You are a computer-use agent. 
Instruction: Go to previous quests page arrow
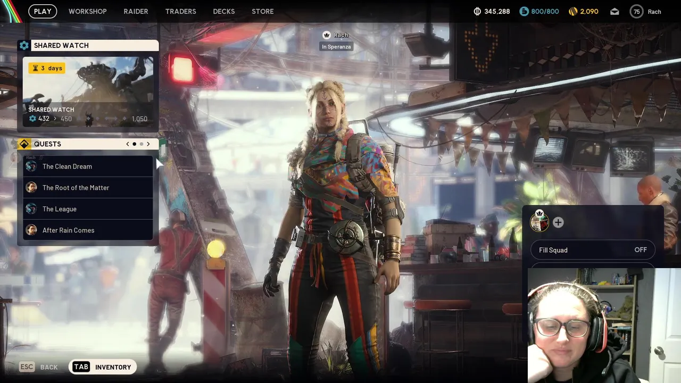(x=128, y=144)
